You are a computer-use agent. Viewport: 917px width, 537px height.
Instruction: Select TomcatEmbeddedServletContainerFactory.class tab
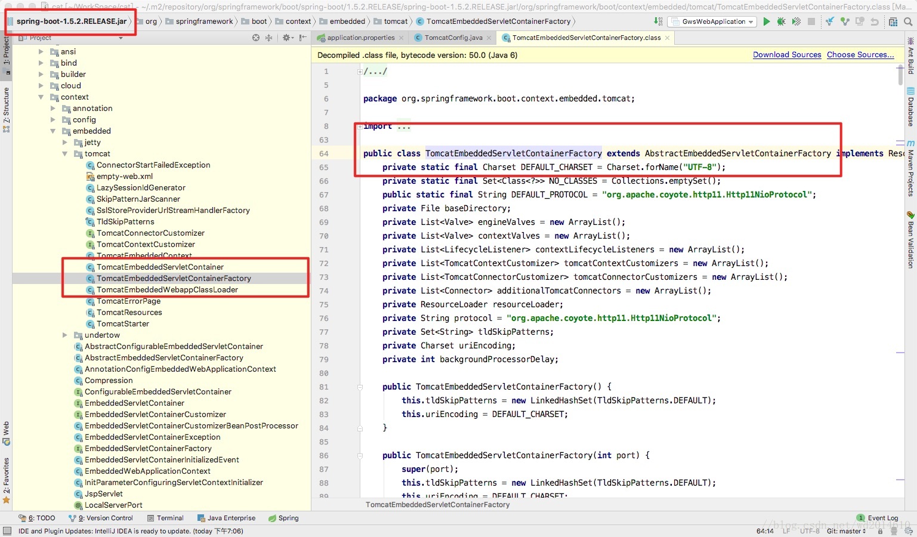point(586,38)
